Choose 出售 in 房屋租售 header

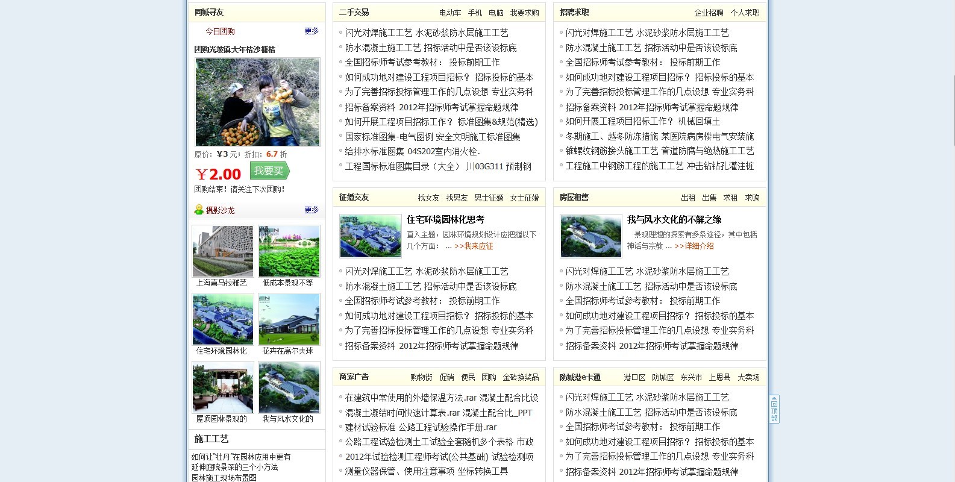pos(709,198)
